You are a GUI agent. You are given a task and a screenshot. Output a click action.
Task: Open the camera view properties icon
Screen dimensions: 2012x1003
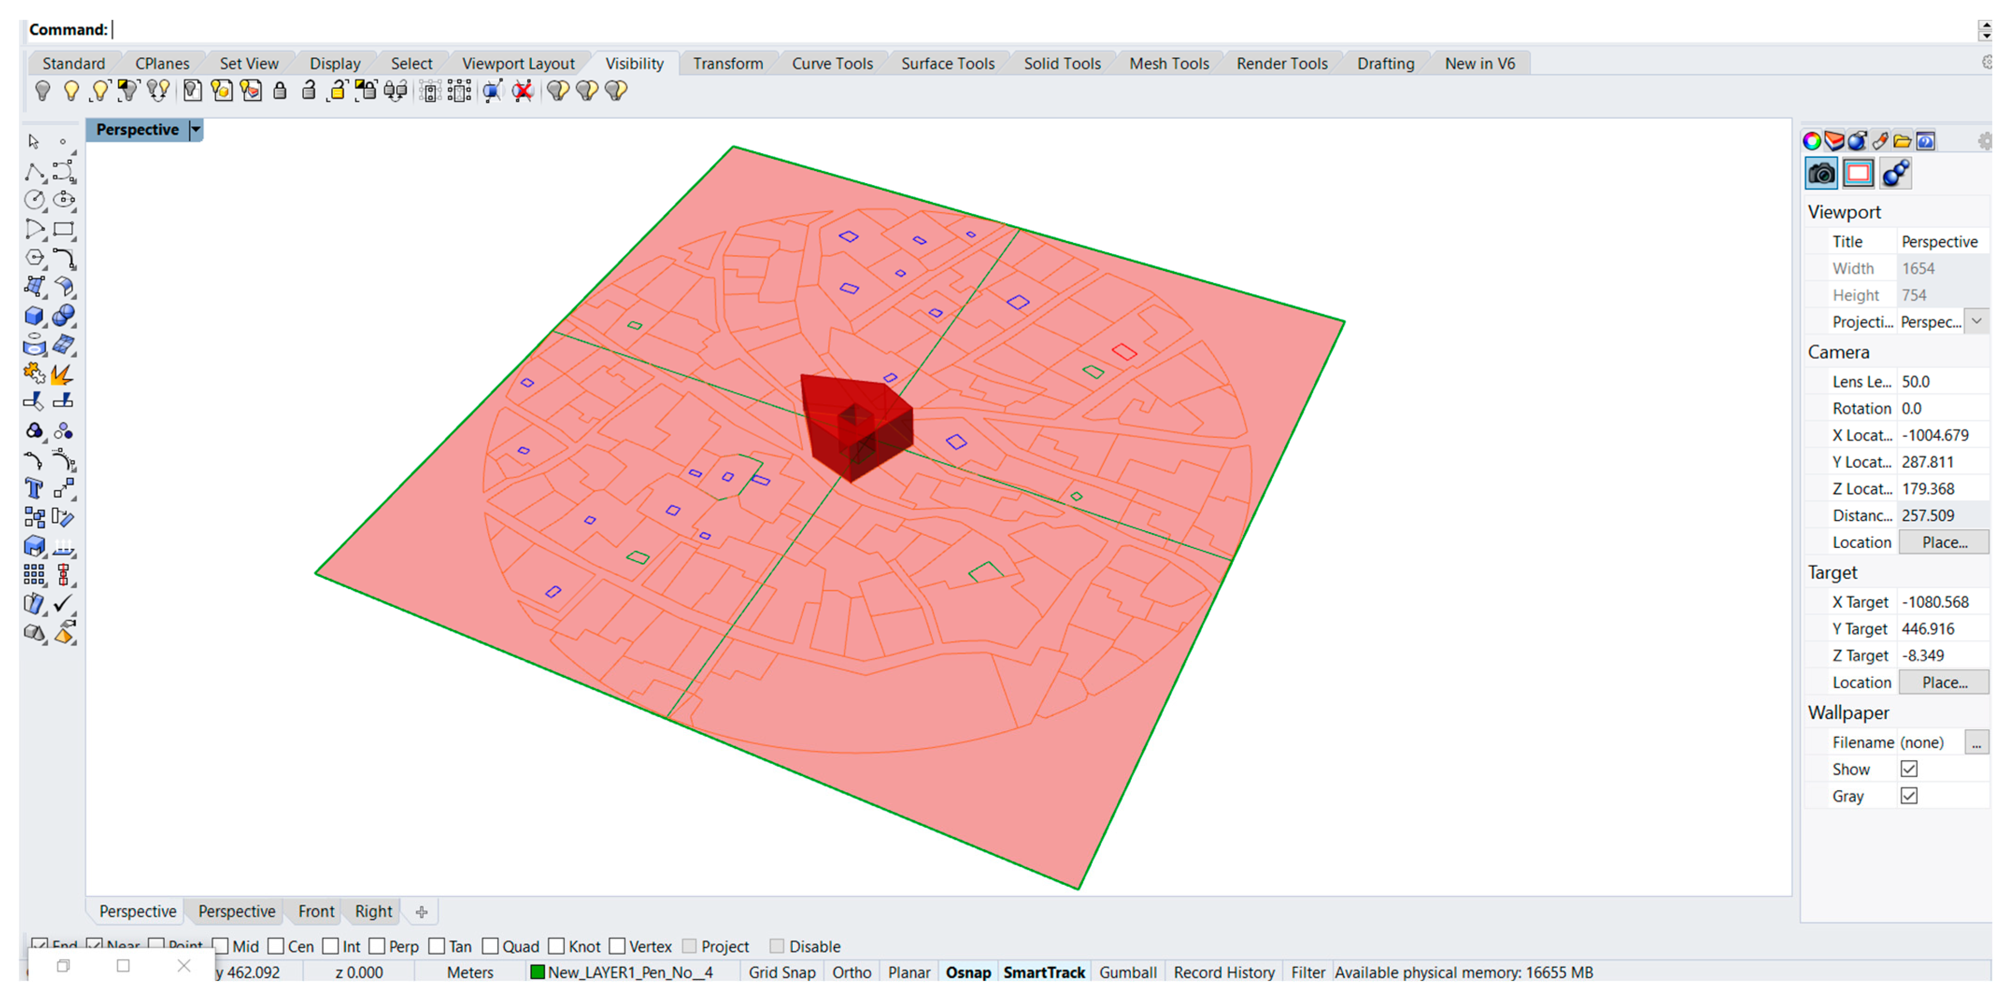(1820, 173)
